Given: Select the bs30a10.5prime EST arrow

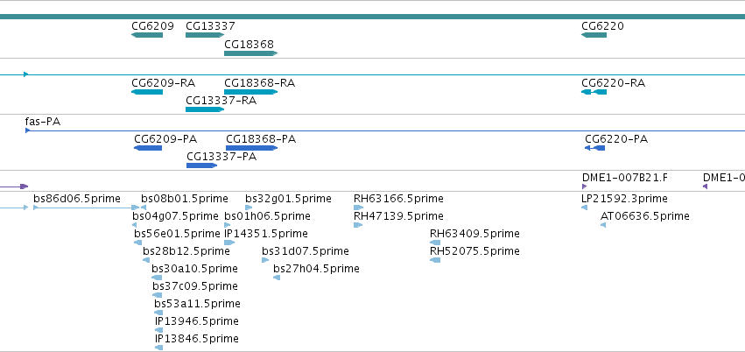Looking at the screenshot, I should 158,278.
